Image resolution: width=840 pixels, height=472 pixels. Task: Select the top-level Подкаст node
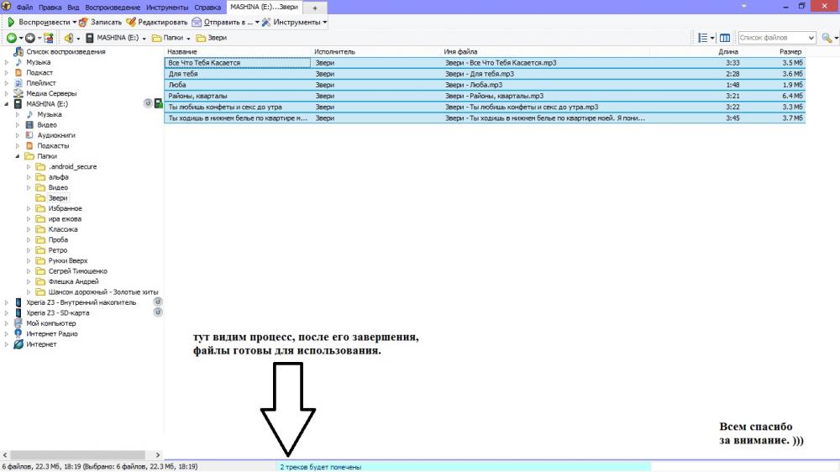coord(39,72)
